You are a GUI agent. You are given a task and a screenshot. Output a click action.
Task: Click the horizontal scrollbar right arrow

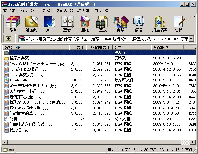point(193,142)
